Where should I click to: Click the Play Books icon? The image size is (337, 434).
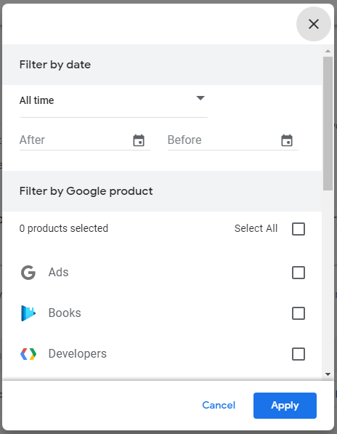coord(28,313)
